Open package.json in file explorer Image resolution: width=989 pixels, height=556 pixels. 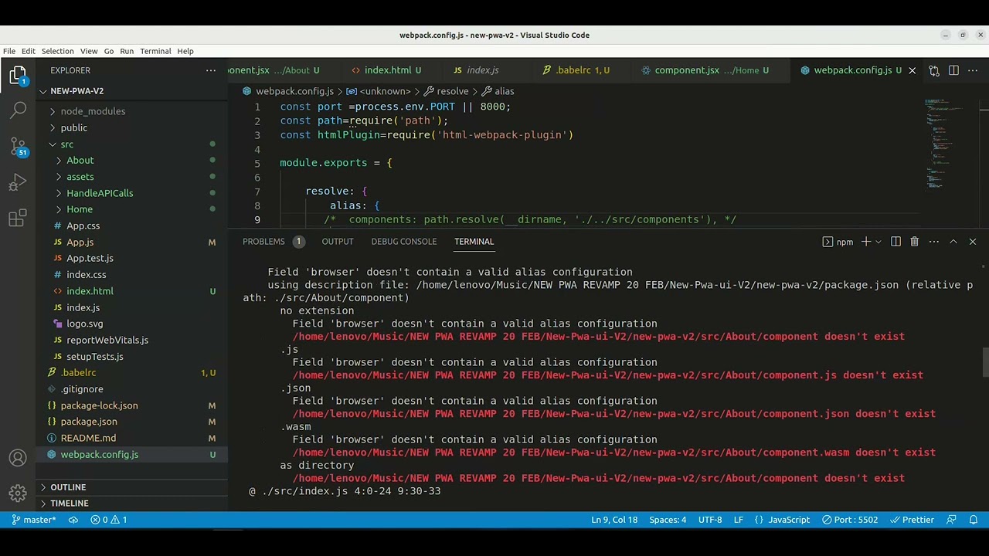[x=131, y=422]
